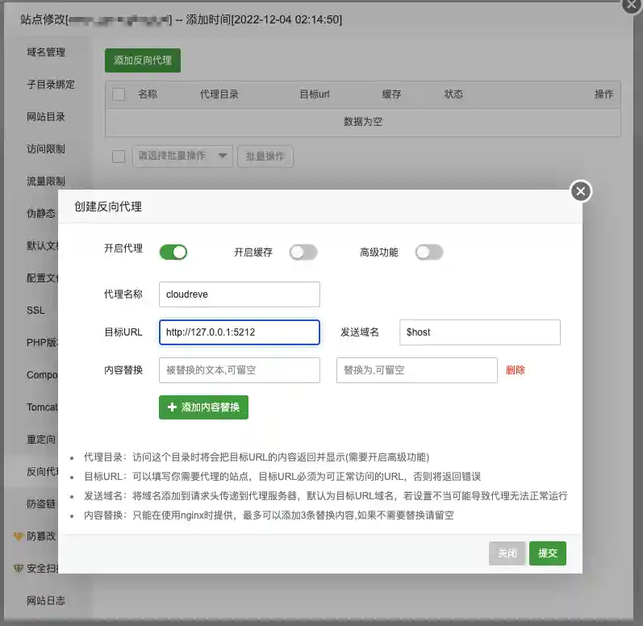Submit the proxy with 提交 button
The width and height of the screenshot is (643, 626).
[548, 553]
